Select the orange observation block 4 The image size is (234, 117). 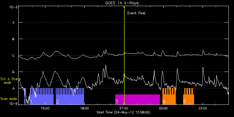click(169, 96)
